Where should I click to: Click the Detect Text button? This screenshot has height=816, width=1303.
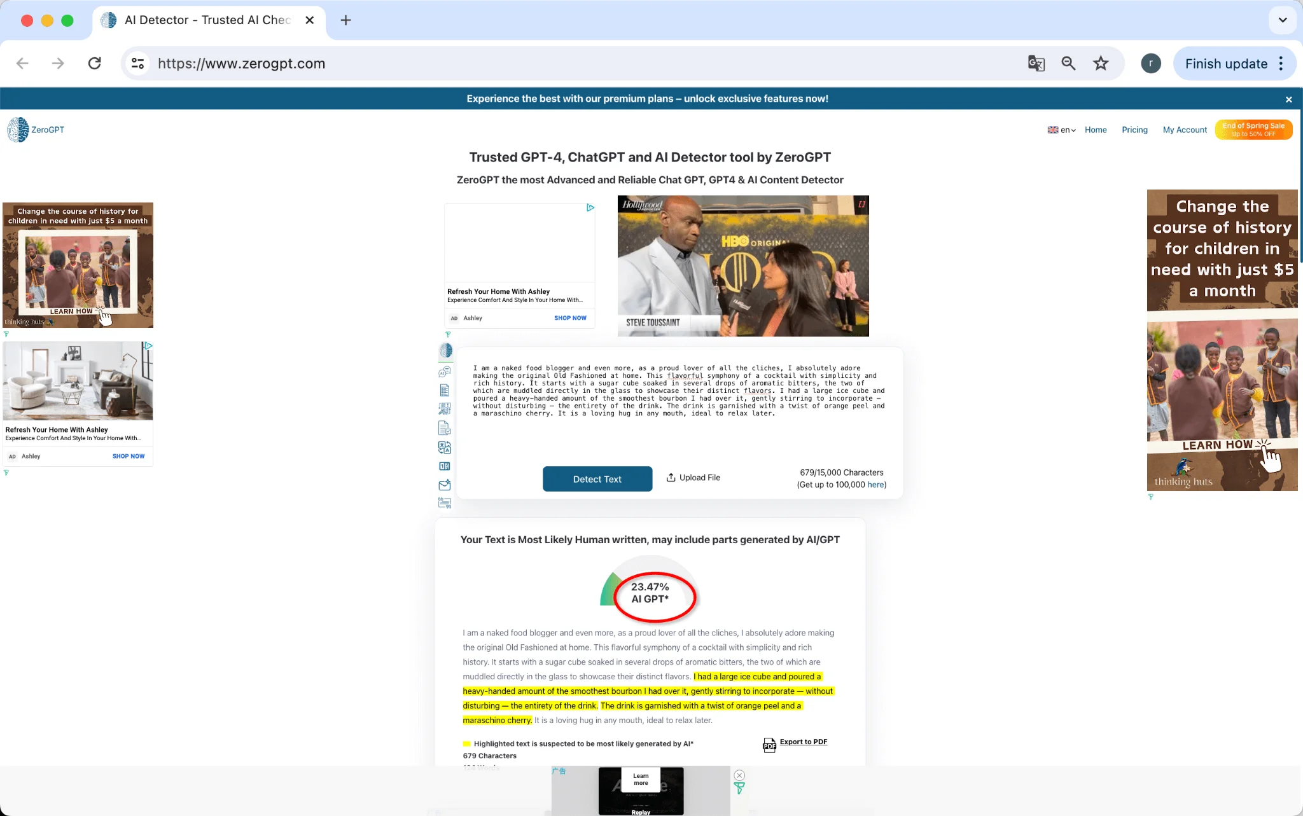point(597,479)
